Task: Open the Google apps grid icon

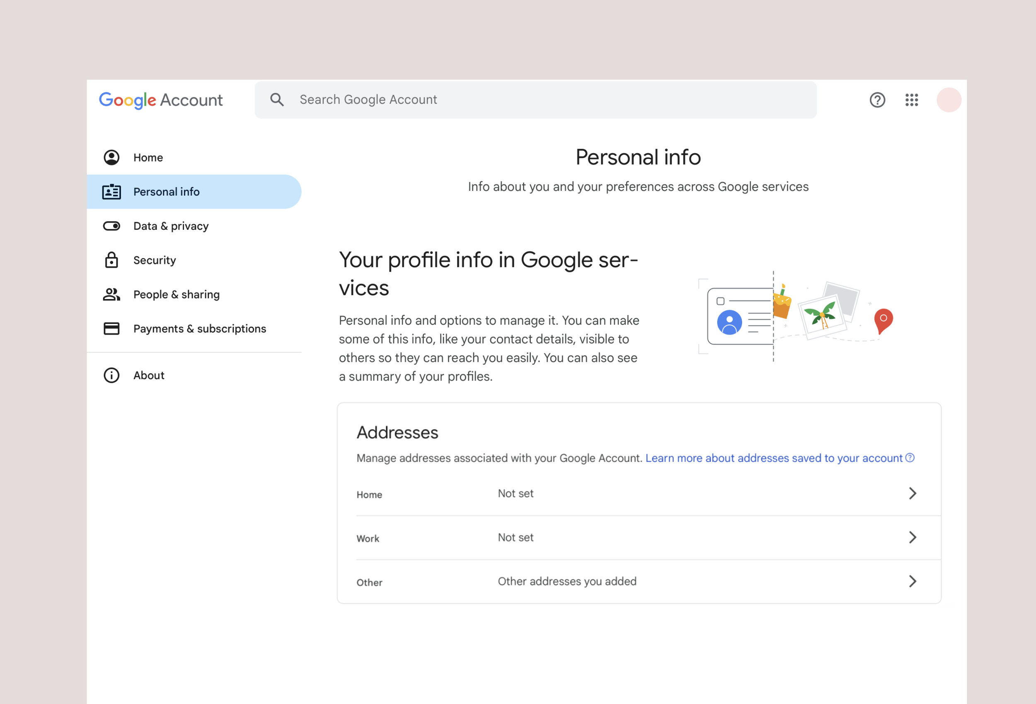Action: [x=912, y=100]
